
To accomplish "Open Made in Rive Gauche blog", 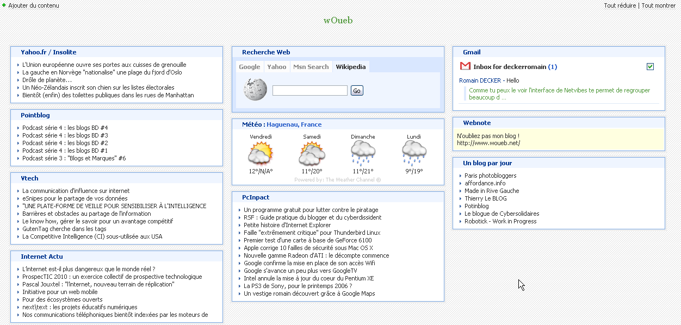I will [x=492, y=191].
